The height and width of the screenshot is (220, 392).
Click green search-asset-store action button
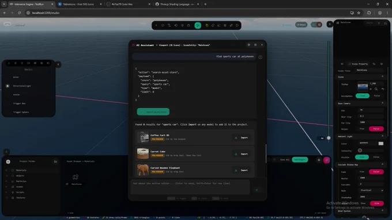tap(153, 112)
